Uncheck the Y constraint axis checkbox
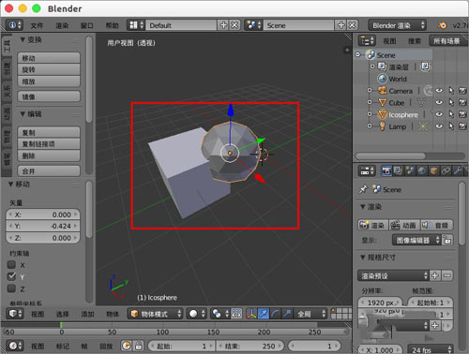 pyautogui.click(x=11, y=276)
